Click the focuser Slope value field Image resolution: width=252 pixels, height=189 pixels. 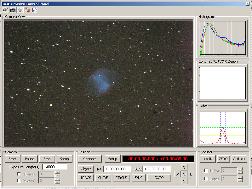click(x=229, y=179)
